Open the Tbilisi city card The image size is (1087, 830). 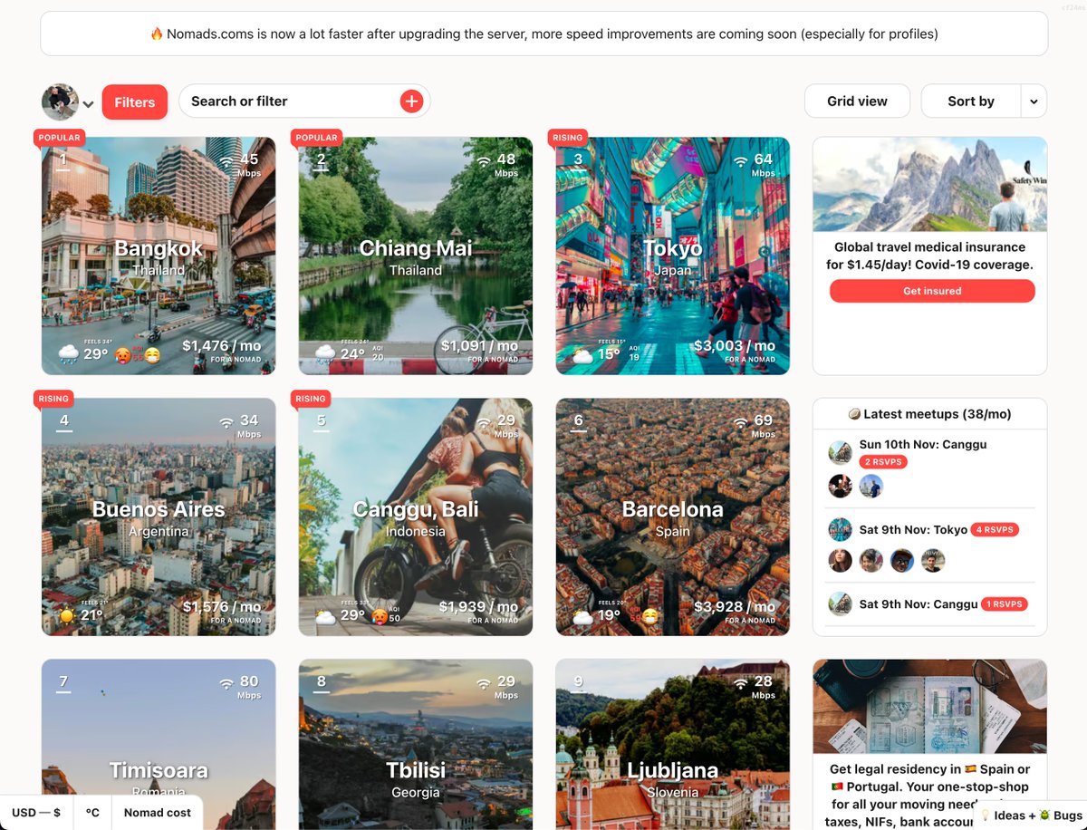click(x=416, y=744)
